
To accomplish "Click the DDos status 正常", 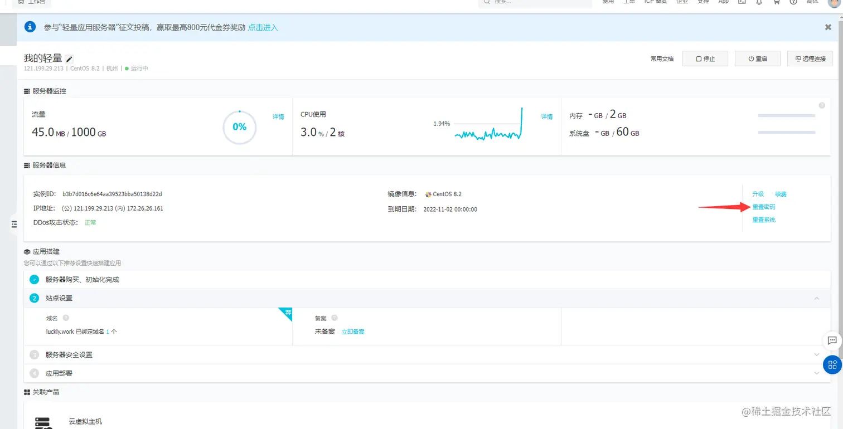I will point(90,222).
